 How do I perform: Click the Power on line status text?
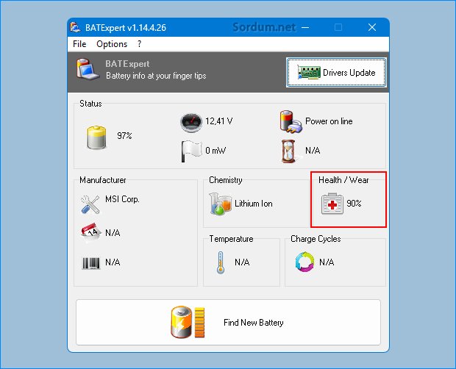tap(329, 121)
